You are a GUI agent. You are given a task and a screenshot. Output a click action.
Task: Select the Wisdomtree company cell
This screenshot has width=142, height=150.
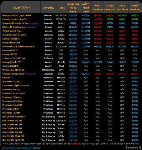(48, 70)
